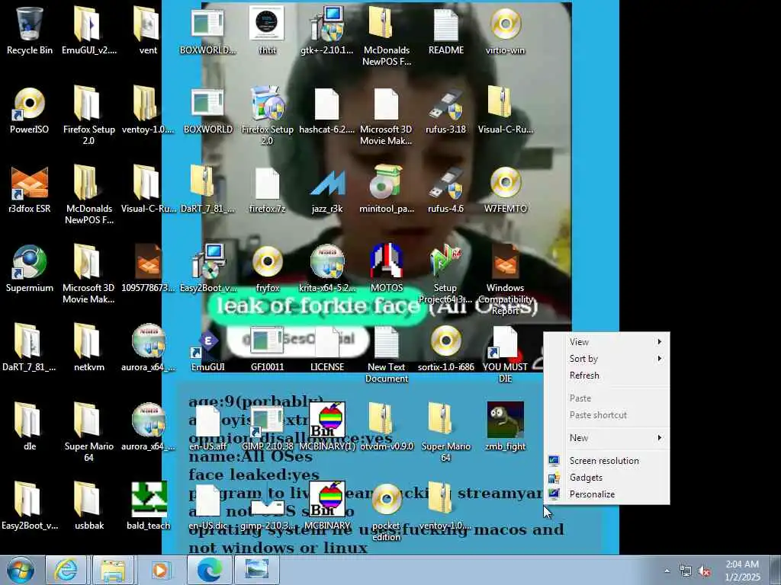Open the Recycle Bin desktop icon
Viewport: 781px width, 585px height.
[30, 30]
